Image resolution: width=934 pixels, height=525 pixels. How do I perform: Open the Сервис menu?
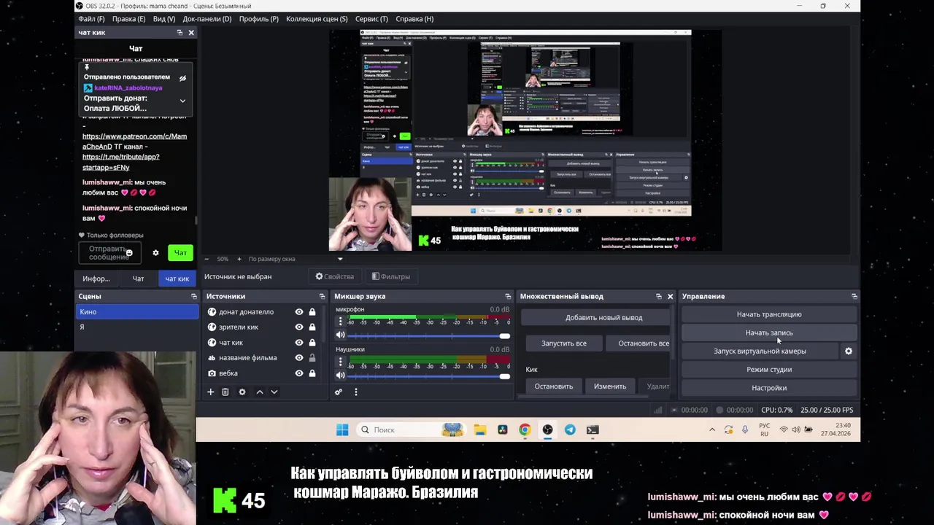tap(371, 18)
